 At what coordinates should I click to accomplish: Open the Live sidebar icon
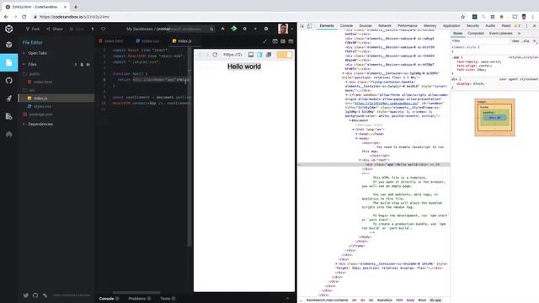click(9, 135)
